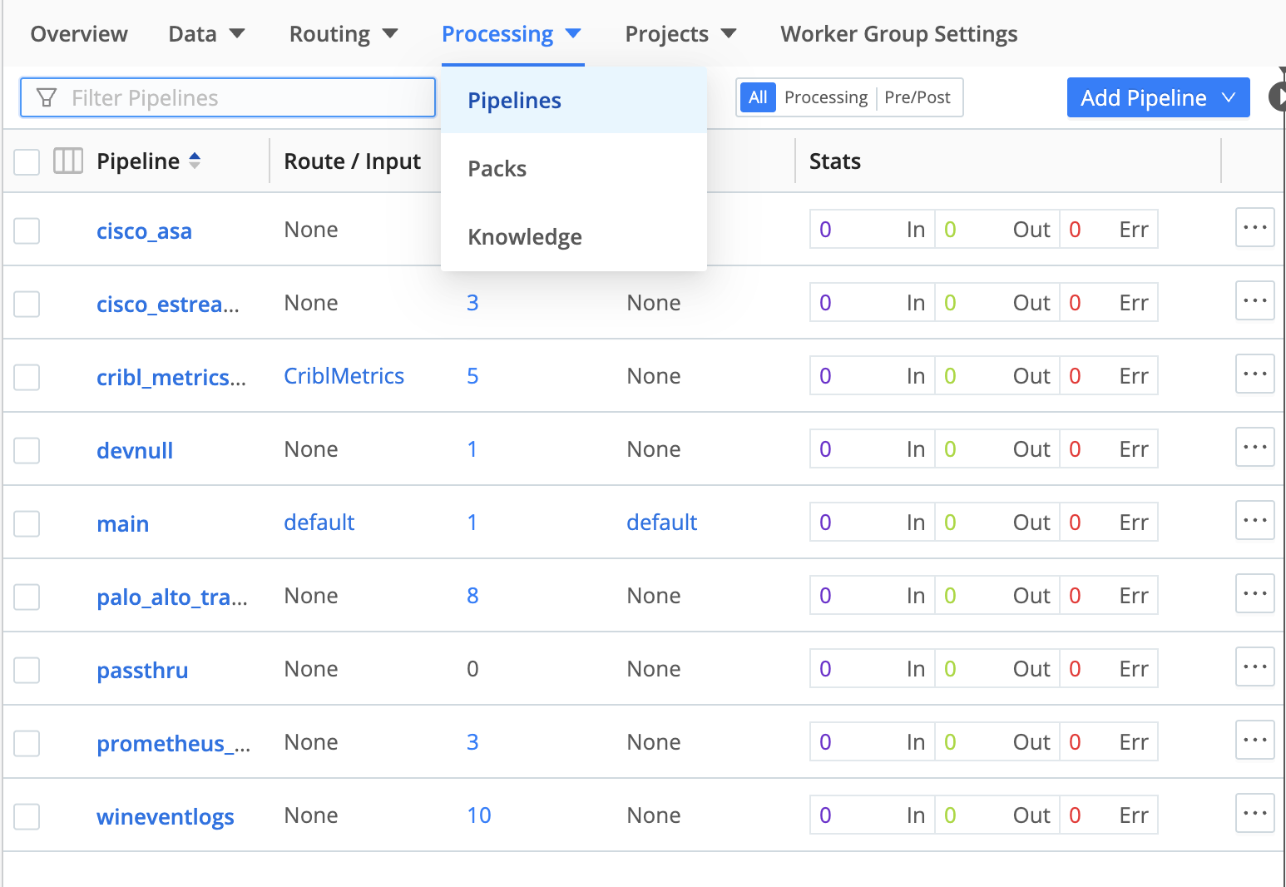The image size is (1286, 887).
Task: Click the filter funnel icon in the search bar
Action: (46, 97)
